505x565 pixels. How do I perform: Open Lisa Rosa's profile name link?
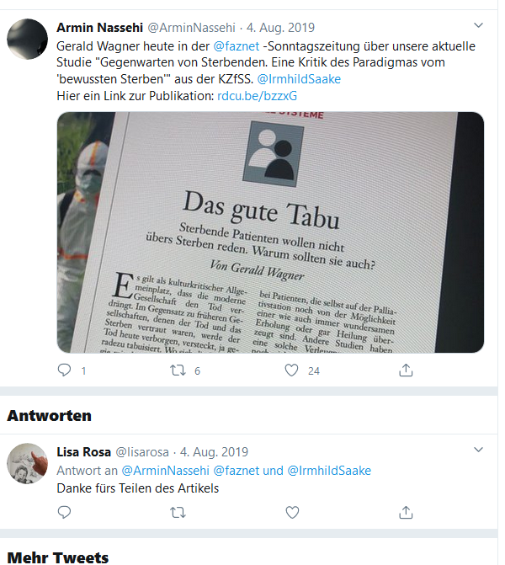83,452
